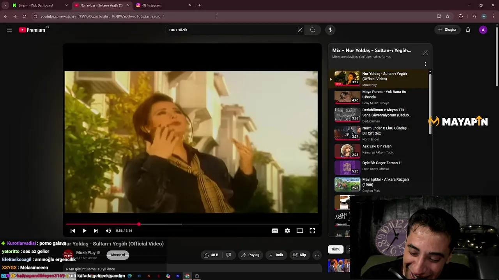Dislike the video
Image resolution: width=499 pixels, height=280 pixels.
pyautogui.click(x=229, y=255)
